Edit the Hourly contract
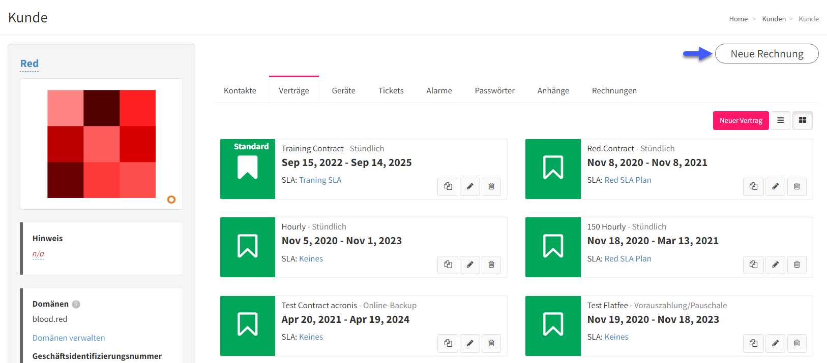Screen dimensions: 827x363 click(470, 265)
